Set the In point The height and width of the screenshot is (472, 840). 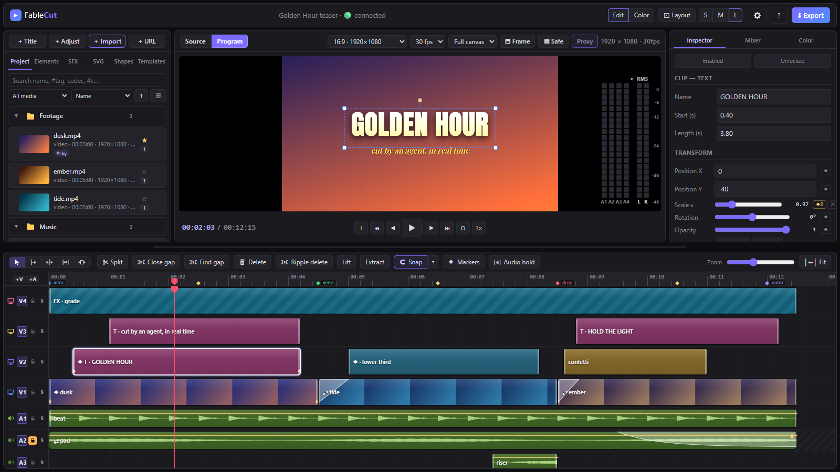click(361, 228)
